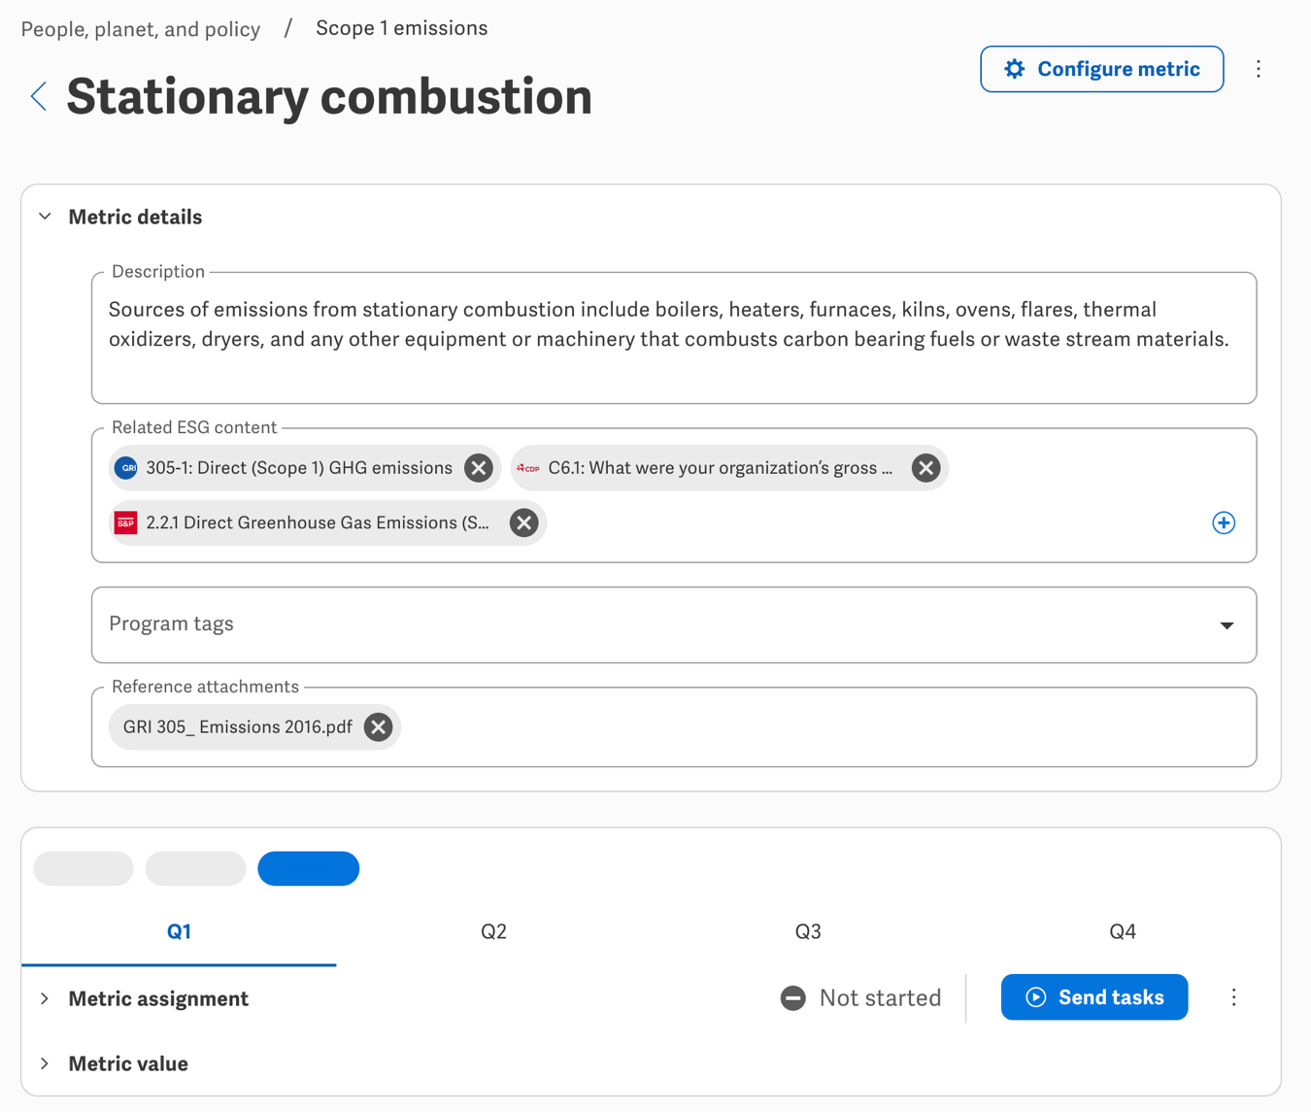
Task: Add related ESG content with plus icon
Action: (1223, 522)
